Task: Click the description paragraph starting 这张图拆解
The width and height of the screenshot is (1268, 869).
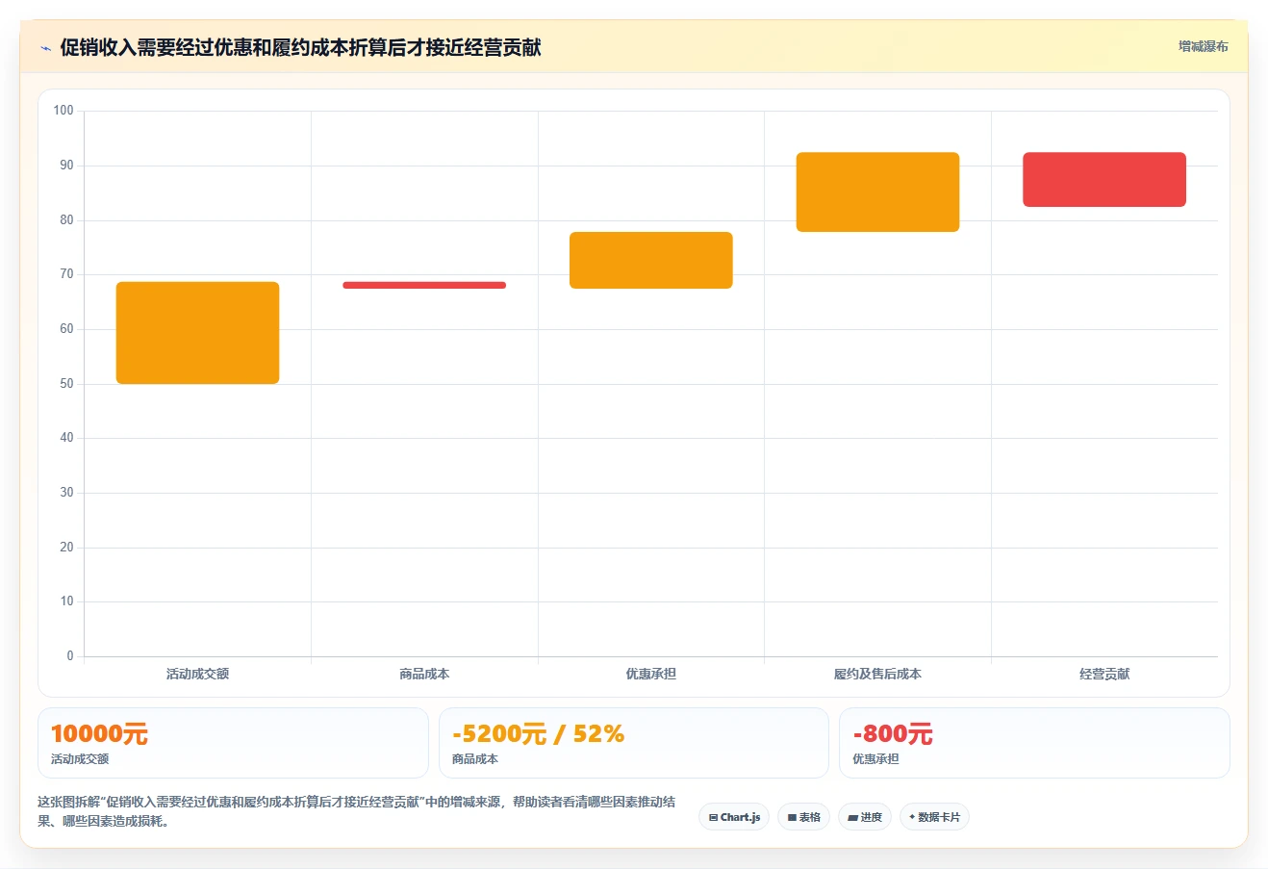Action: tap(357, 811)
